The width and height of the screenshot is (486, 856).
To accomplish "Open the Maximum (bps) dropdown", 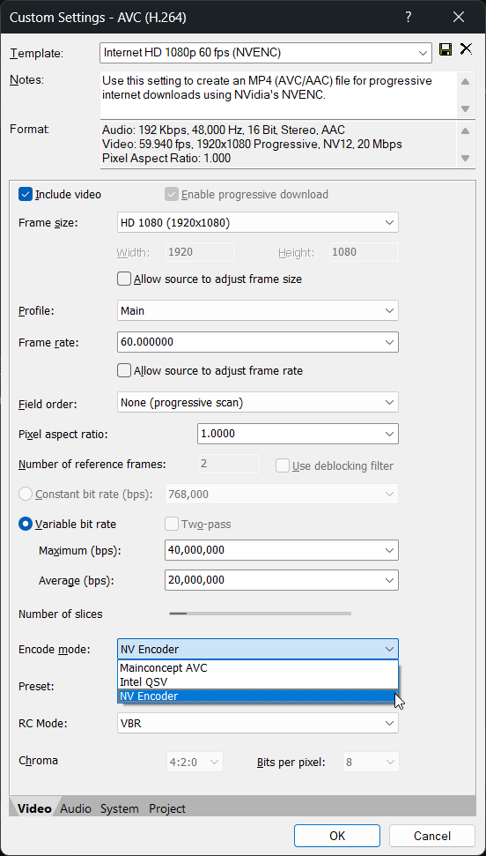I will 282,550.
